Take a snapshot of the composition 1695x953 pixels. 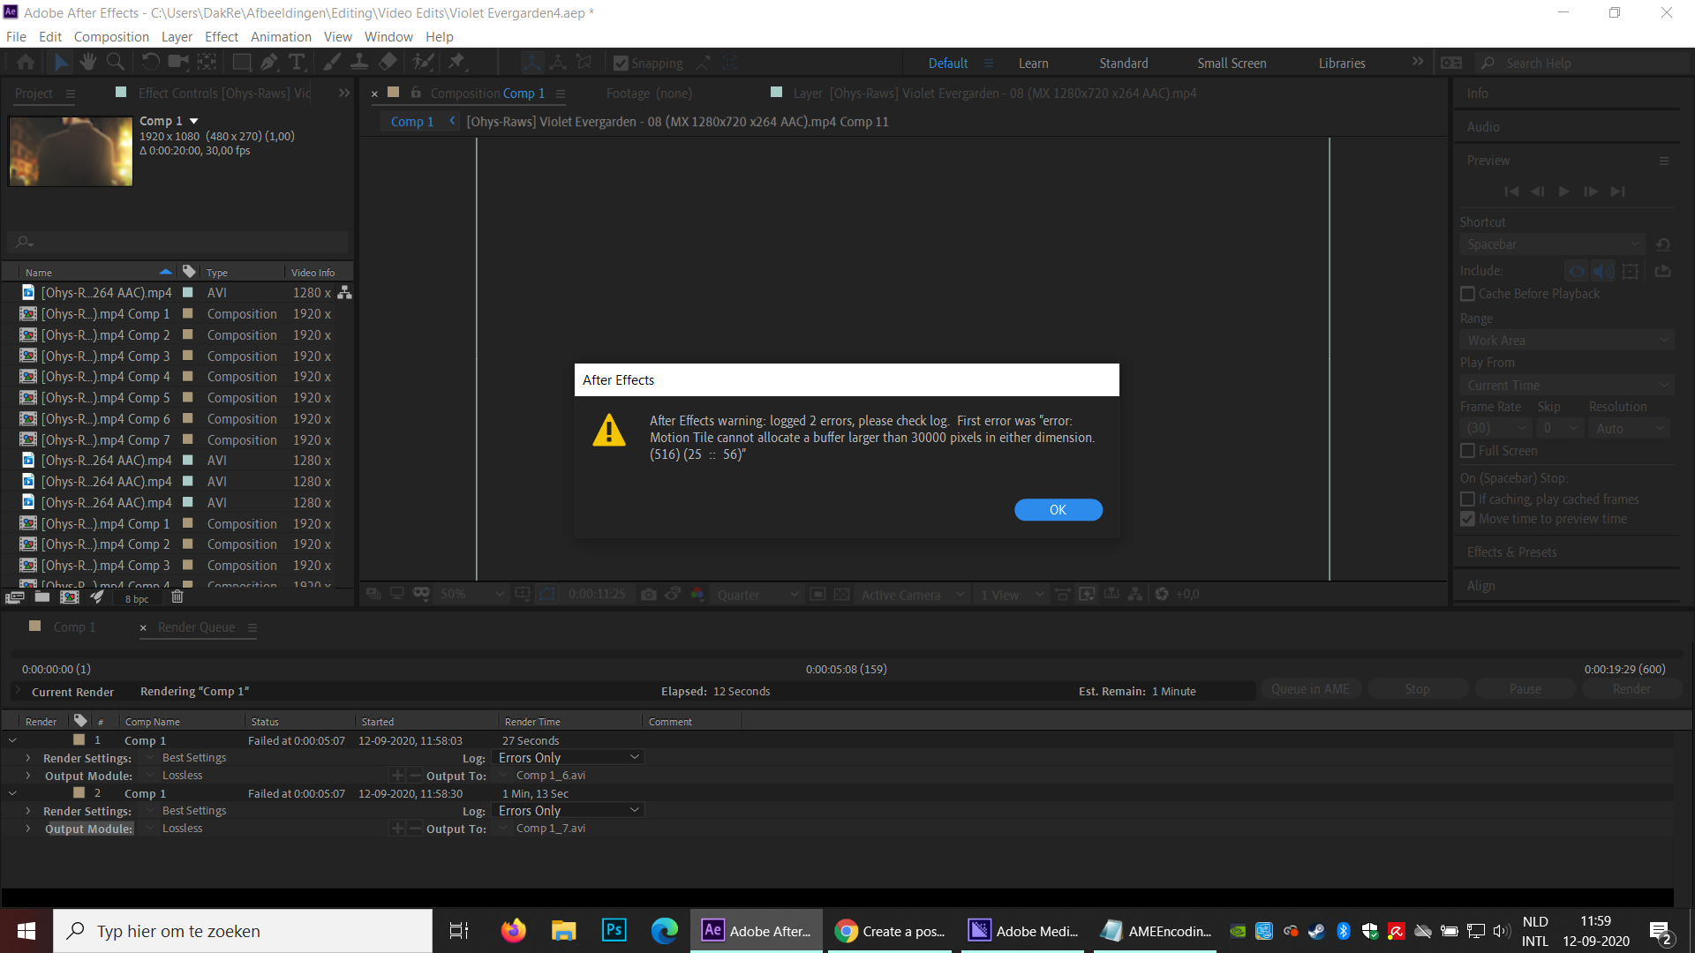click(650, 594)
